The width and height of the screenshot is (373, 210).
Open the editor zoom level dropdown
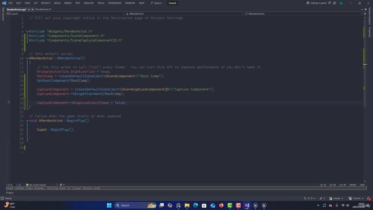click(x=12, y=185)
